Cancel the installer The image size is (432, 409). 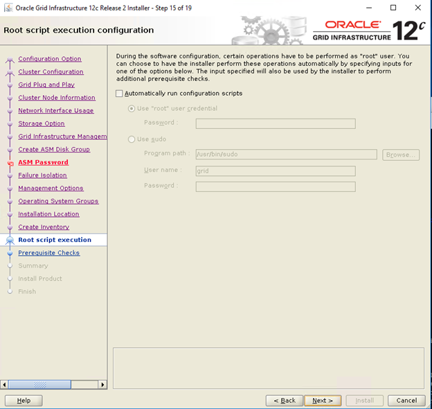tap(406, 401)
